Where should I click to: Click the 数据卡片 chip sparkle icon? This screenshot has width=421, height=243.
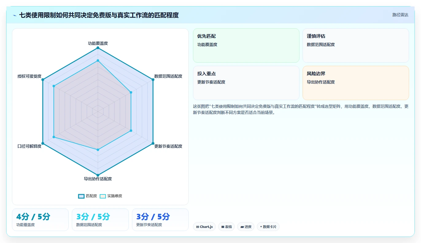tap(261, 227)
